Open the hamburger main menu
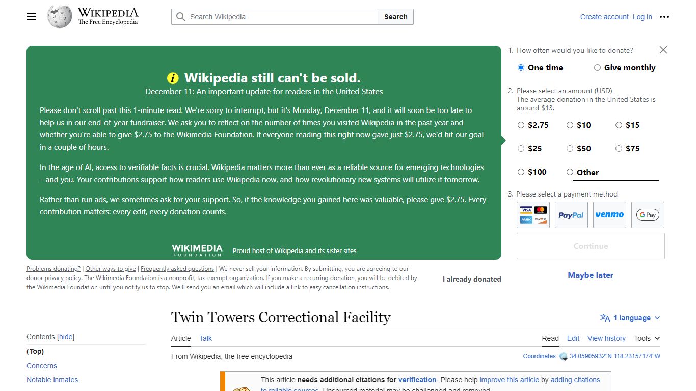 click(32, 17)
